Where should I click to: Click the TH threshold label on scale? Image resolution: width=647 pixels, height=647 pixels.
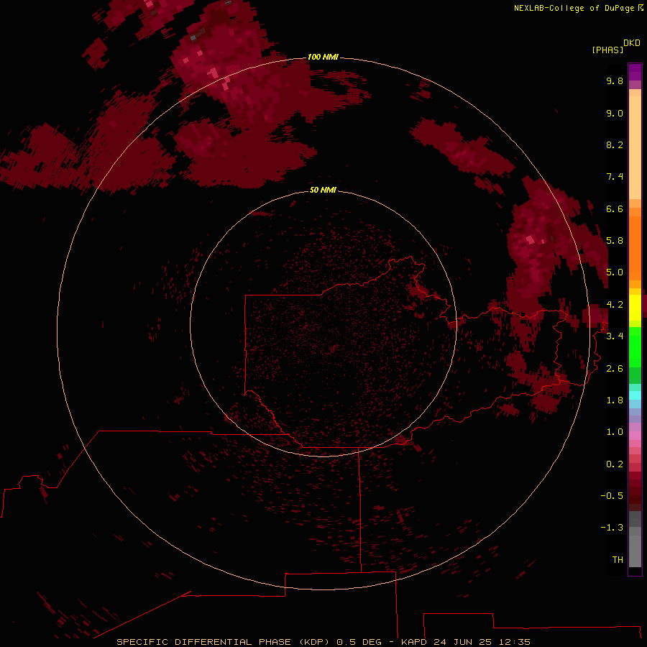point(618,560)
